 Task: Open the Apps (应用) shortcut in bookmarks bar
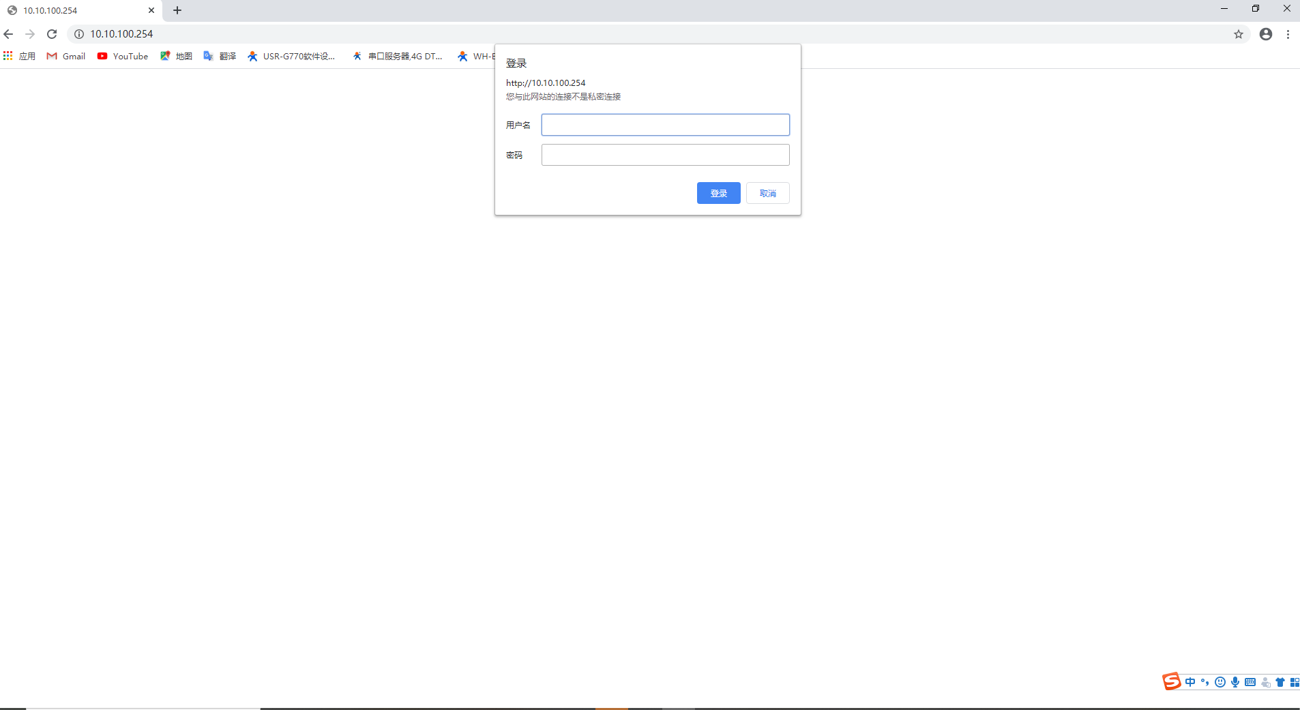19,57
